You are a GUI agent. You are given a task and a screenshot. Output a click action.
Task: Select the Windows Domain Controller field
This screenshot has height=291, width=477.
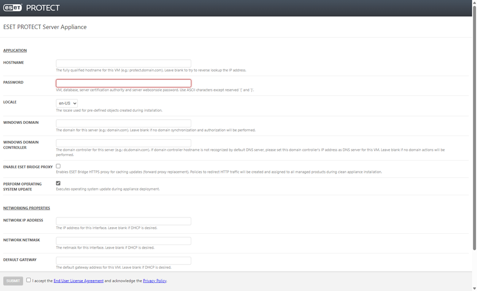click(123, 143)
